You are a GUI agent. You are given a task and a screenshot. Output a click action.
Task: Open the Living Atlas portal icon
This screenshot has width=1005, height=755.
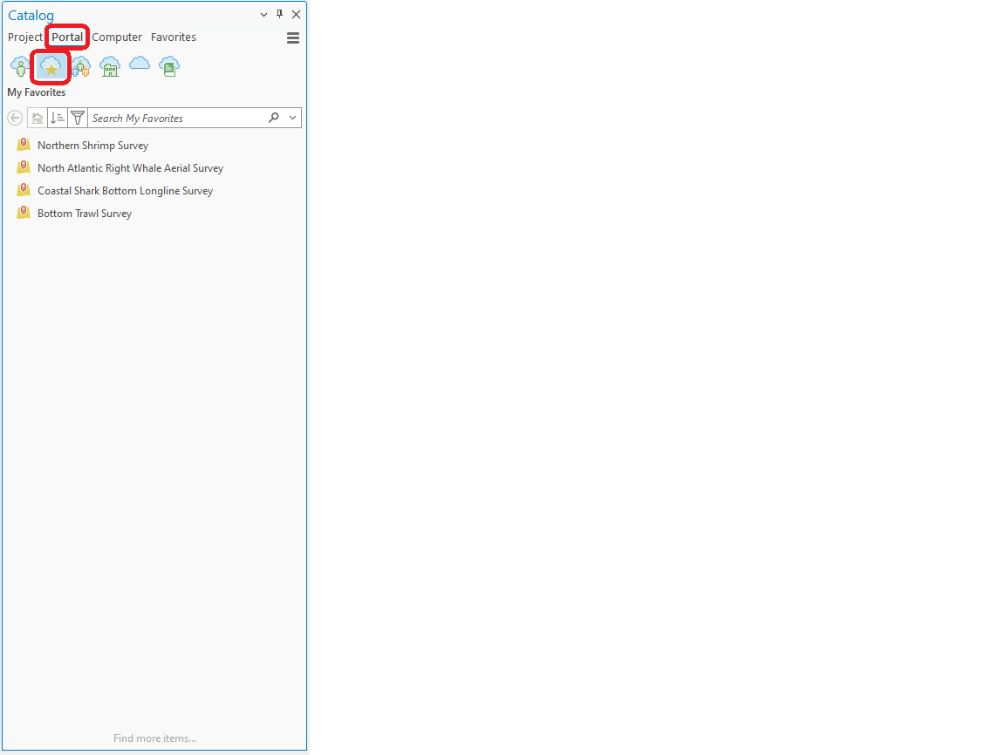point(169,66)
